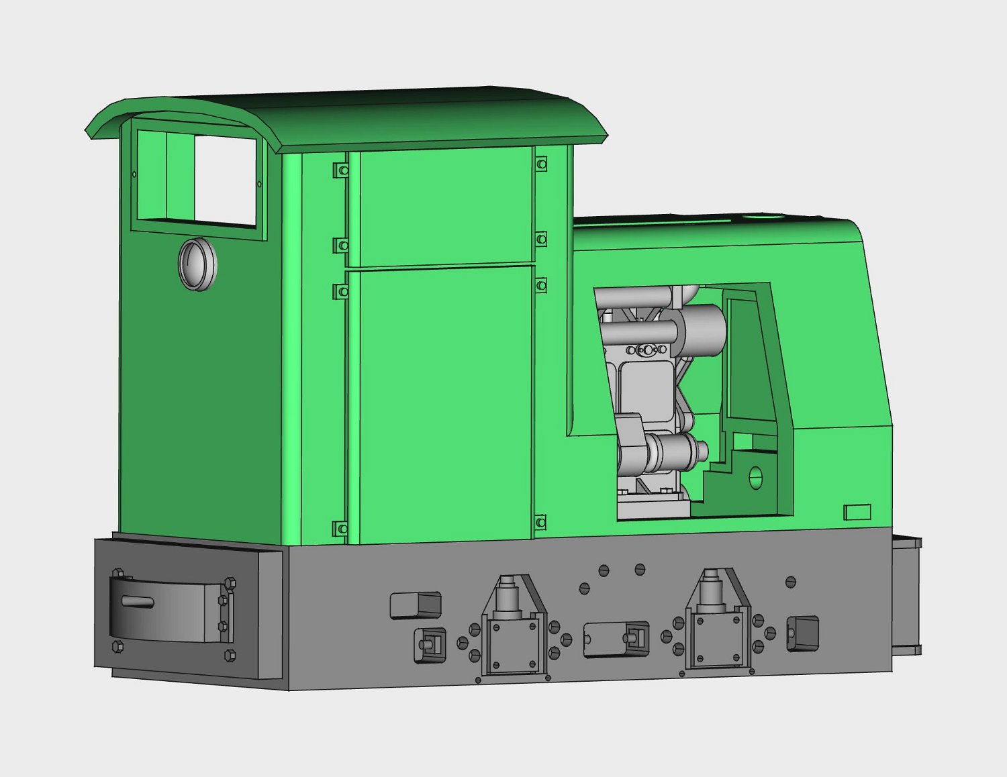Image resolution: width=1007 pixels, height=777 pixels.
Task: Pick the lower grey cylinder on the engine
Action: [675, 451]
